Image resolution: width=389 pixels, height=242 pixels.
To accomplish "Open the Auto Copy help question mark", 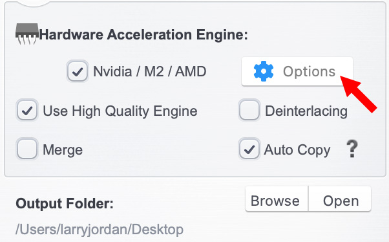I will (x=352, y=149).
